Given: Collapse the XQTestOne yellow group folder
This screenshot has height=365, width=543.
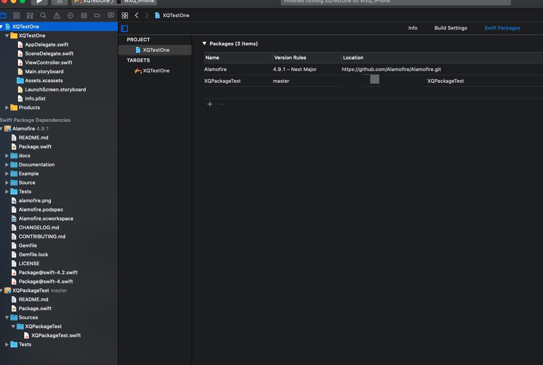Looking at the screenshot, I should click(x=7, y=36).
